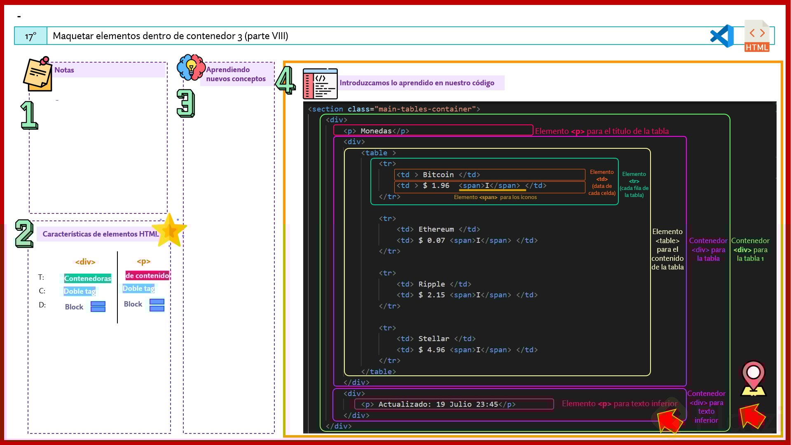
Task: Click the white "Elemento <table>" annotation
Action: pos(667,249)
